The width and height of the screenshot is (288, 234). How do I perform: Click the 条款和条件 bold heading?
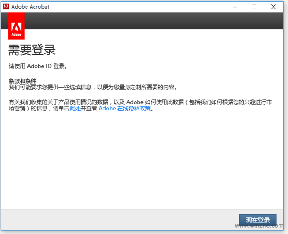click(x=22, y=81)
